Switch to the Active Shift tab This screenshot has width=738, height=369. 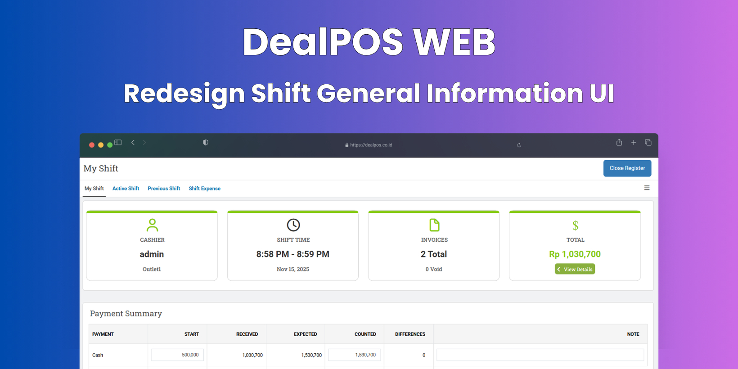click(x=126, y=189)
